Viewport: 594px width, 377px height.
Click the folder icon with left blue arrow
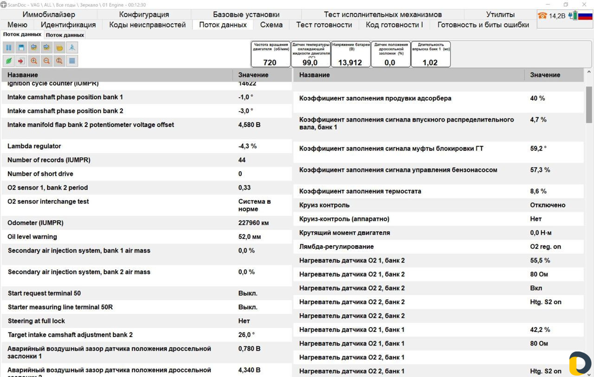coord(34,47)
